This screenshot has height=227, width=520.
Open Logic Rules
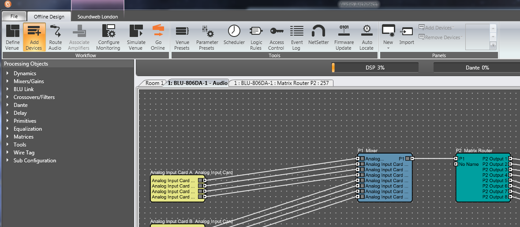[256, 37]
